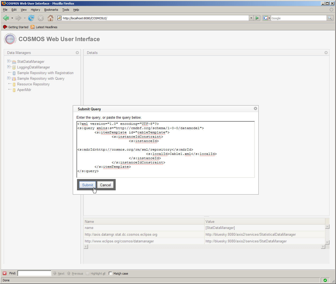Image resolution: width=336 pixels, height=284 pixels.
Task: Reload the current page
Action: 31,18
